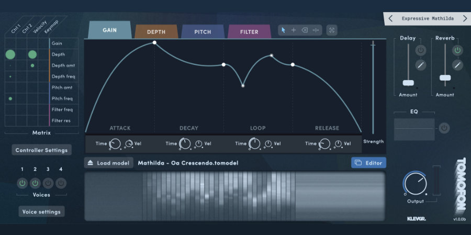The width and height of the screenshot is (471, 235).
Task: Switch to the DEPTH tab
Action: click(x=156, y=31)
